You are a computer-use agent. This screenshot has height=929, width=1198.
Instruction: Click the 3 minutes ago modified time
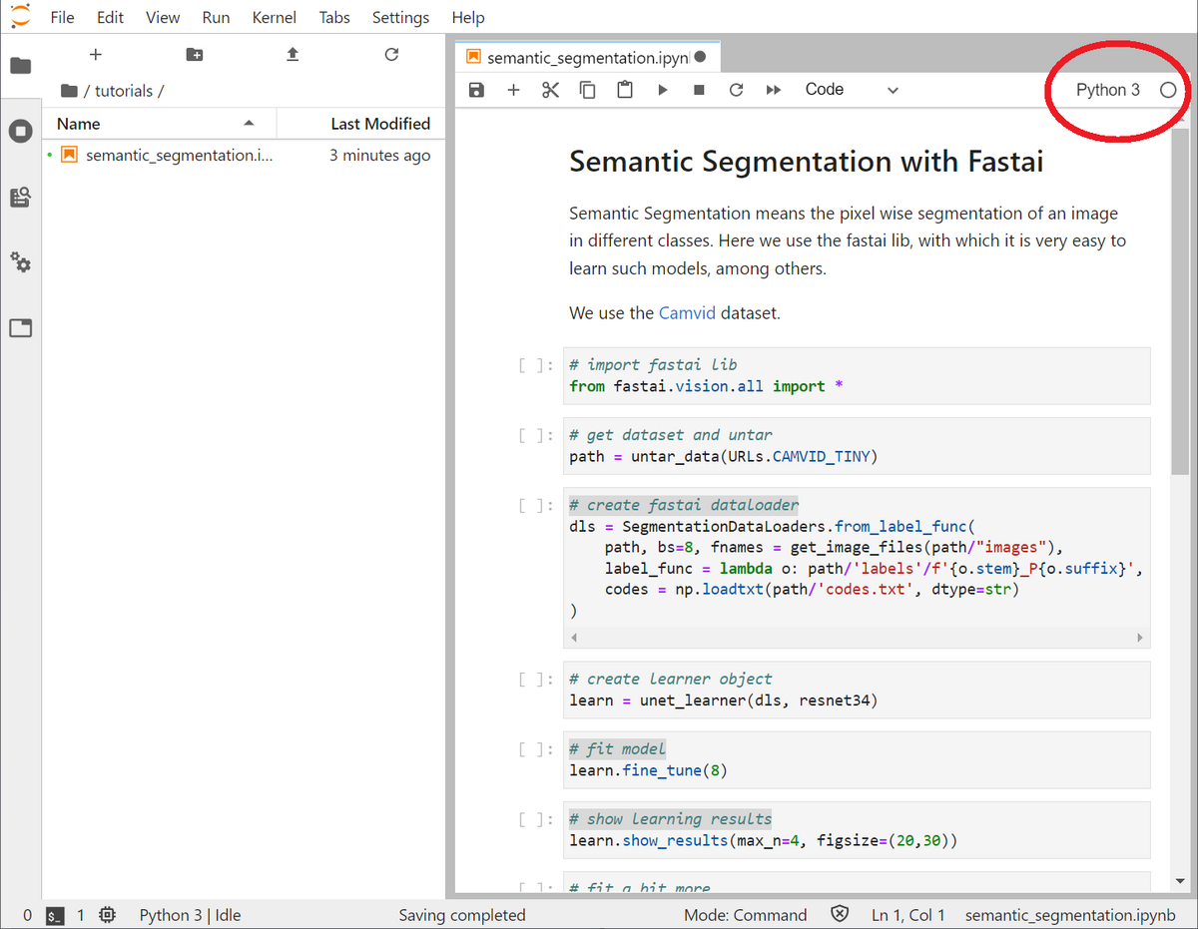(x=380, y=155)
